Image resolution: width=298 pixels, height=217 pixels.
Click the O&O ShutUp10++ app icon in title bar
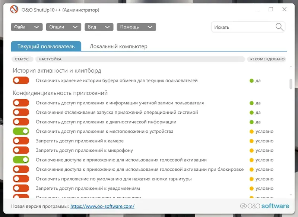pos(14,9)
